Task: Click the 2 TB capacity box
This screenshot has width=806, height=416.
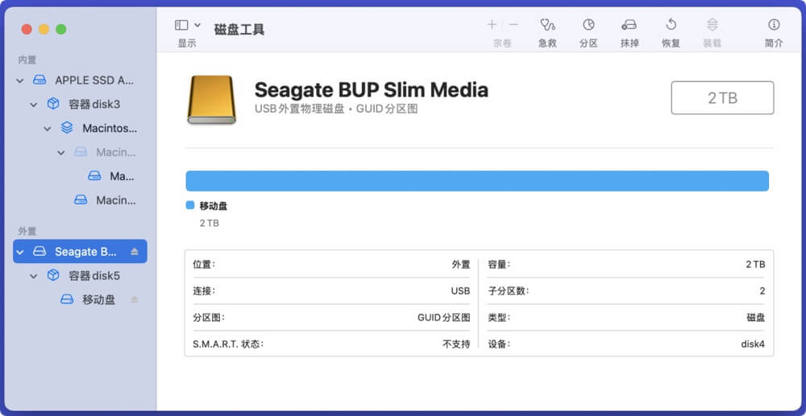Action: click(722, 97)
